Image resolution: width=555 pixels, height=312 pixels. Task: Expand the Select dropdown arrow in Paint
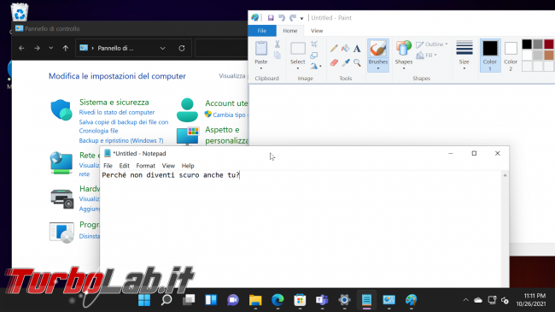coord(298,68)
